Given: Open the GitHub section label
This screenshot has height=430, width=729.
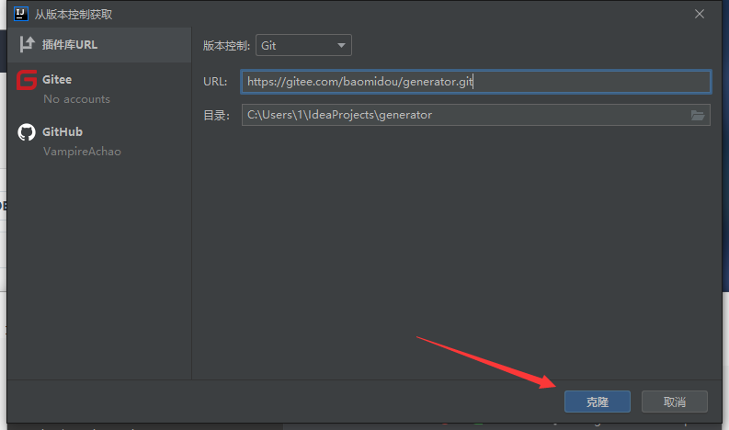Looking at the screenshot, I should (63, 132).
